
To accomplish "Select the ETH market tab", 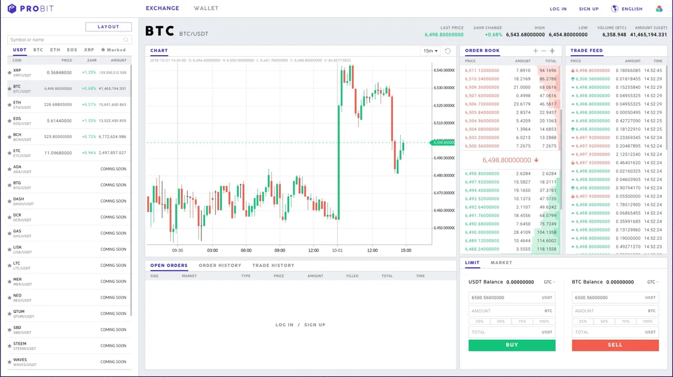I will 55,50.
